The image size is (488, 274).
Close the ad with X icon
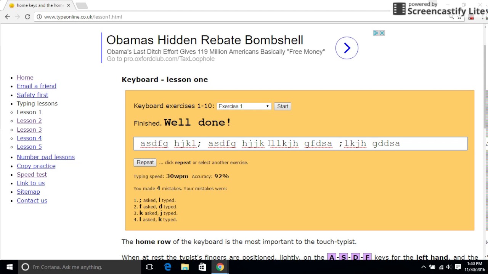click(382, 33)
